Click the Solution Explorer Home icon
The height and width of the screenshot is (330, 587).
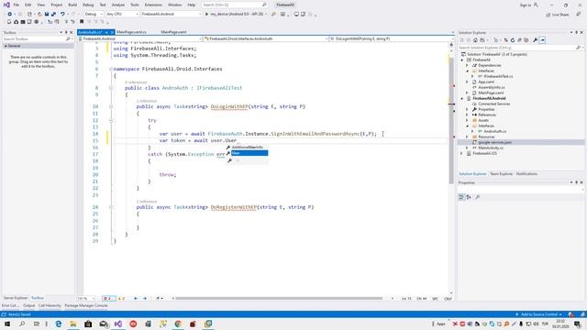(475, 40)
